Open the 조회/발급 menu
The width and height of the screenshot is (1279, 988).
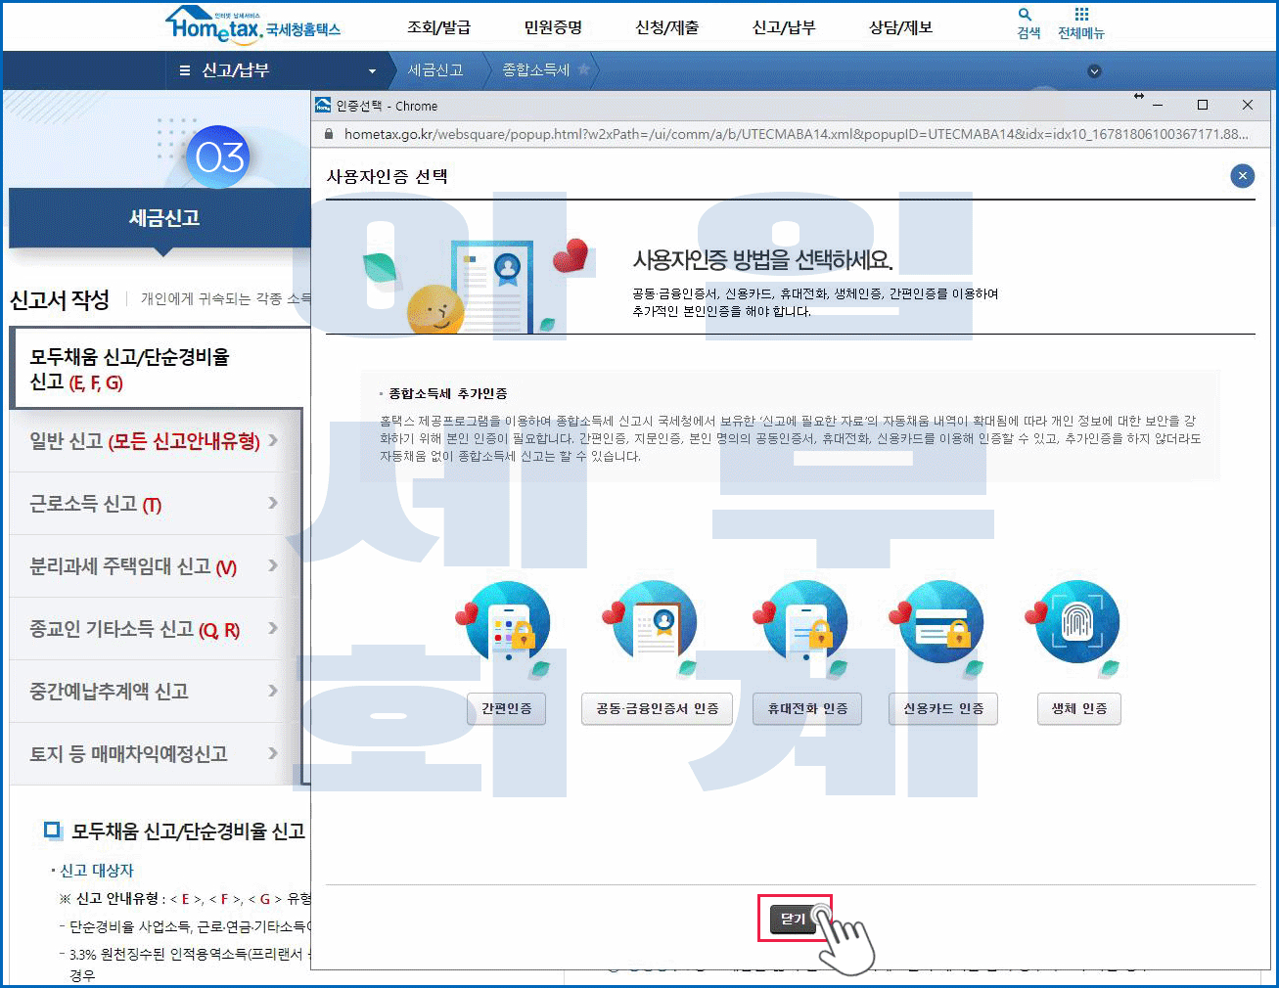pos(438,27)
